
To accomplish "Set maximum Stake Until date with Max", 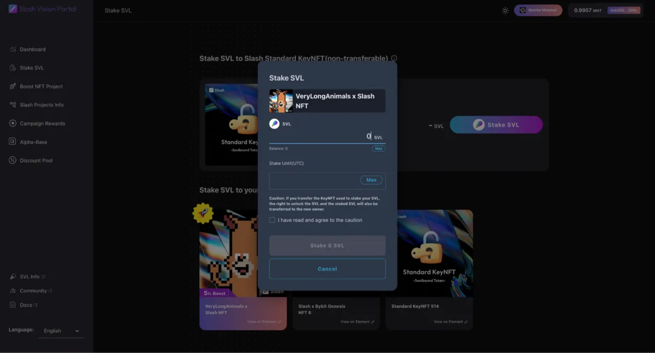I will [x=371, y=180].
